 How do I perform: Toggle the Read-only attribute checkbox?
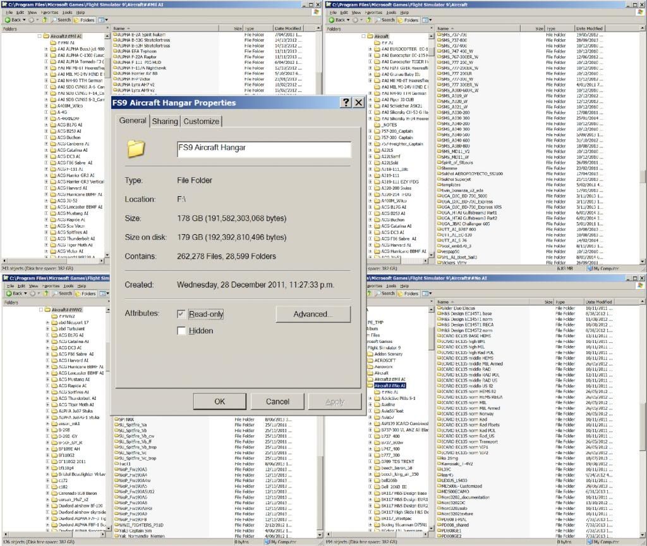click(182, 314)
